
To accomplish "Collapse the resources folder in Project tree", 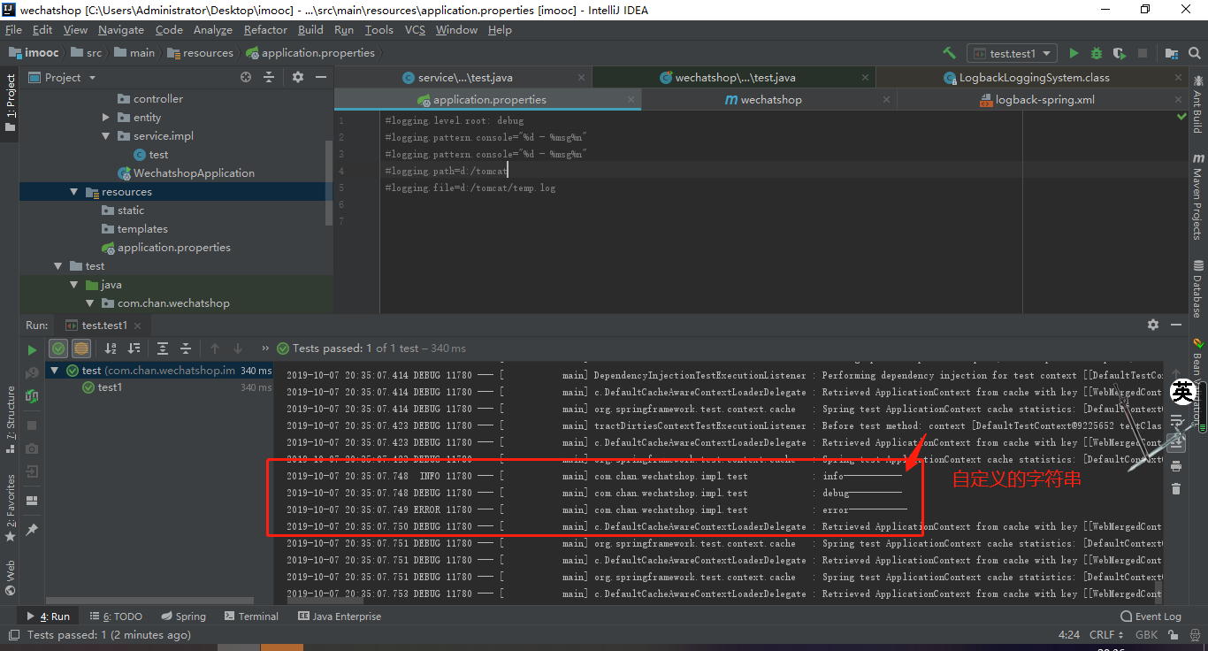I will click(74, 191).
